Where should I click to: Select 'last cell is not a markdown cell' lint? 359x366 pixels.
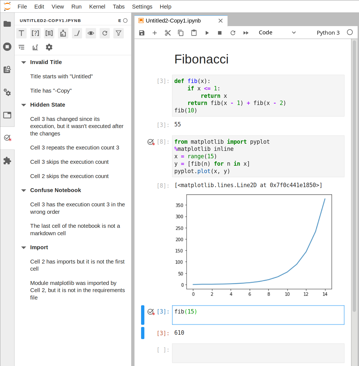(75, 229)
